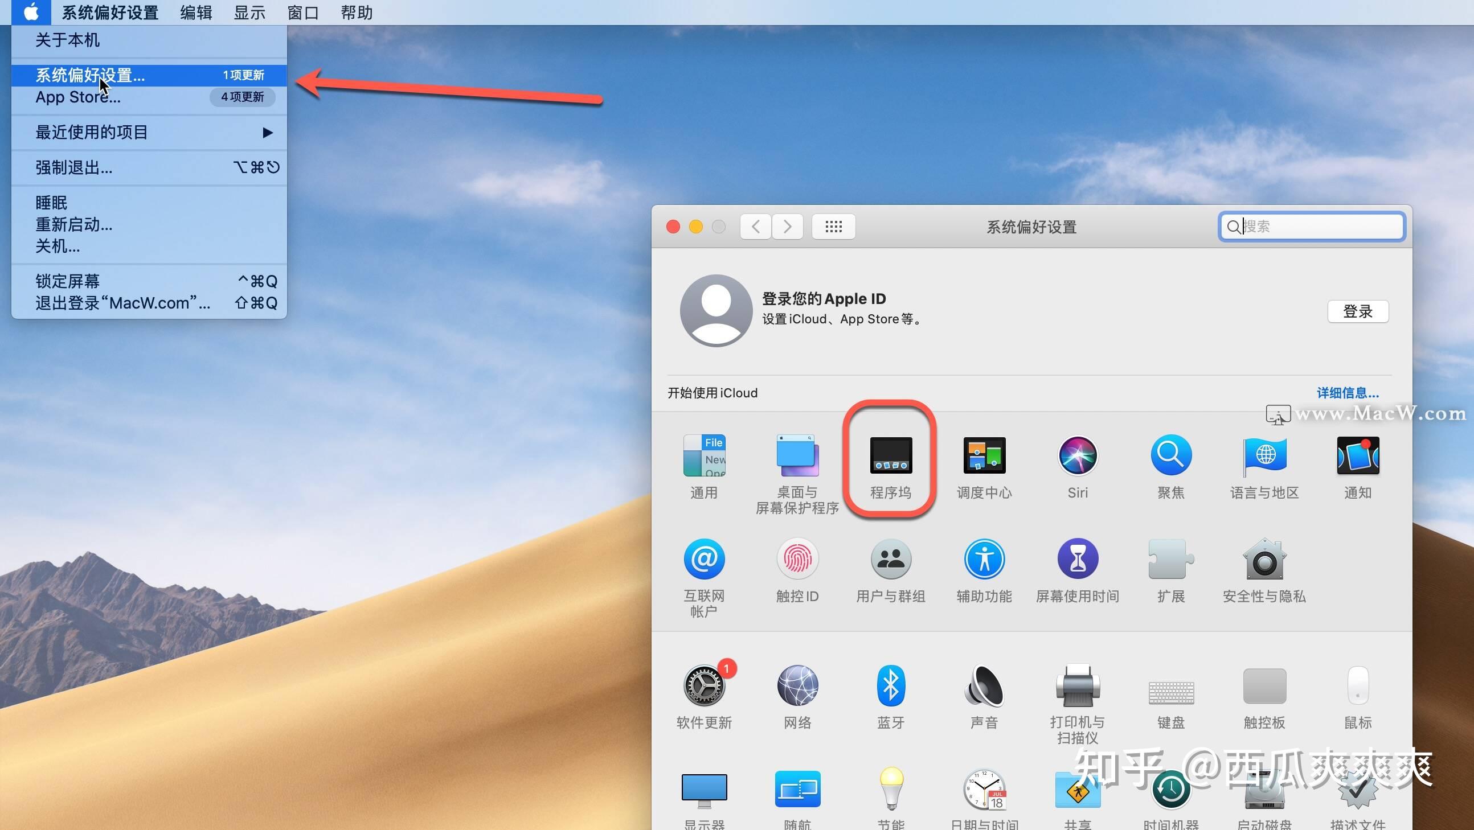Click the 登录 sign-in button
The image size is (1474, 830).
tap(1358, 311)
